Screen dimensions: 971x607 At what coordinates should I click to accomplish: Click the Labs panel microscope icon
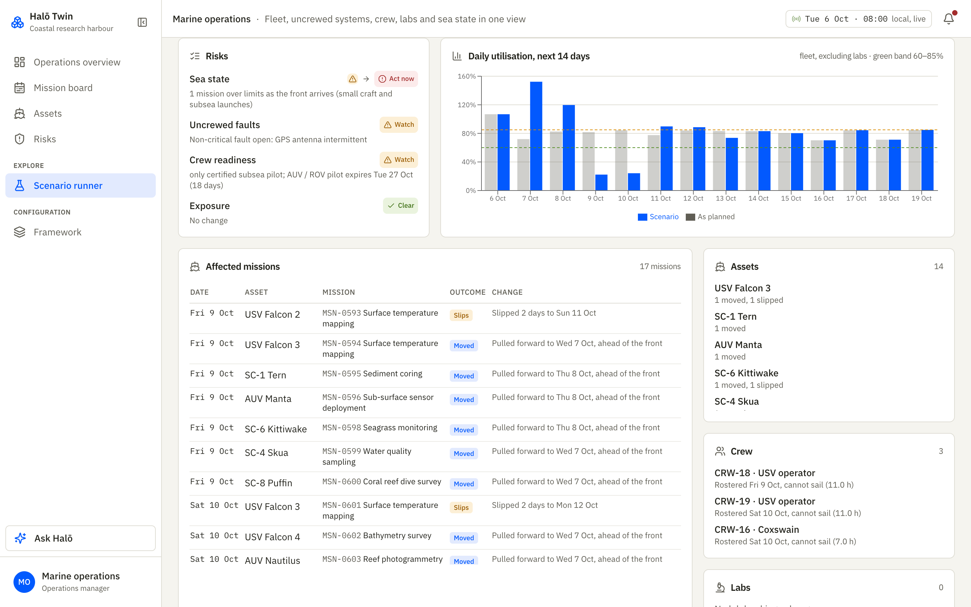point(720,587)
